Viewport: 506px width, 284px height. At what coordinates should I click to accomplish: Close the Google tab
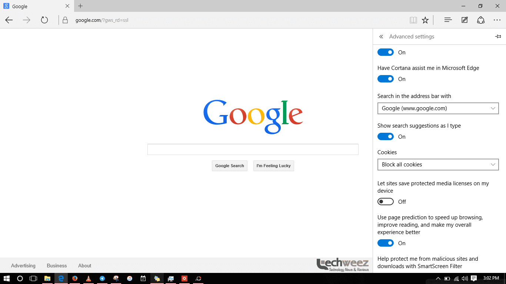point(67,6)
